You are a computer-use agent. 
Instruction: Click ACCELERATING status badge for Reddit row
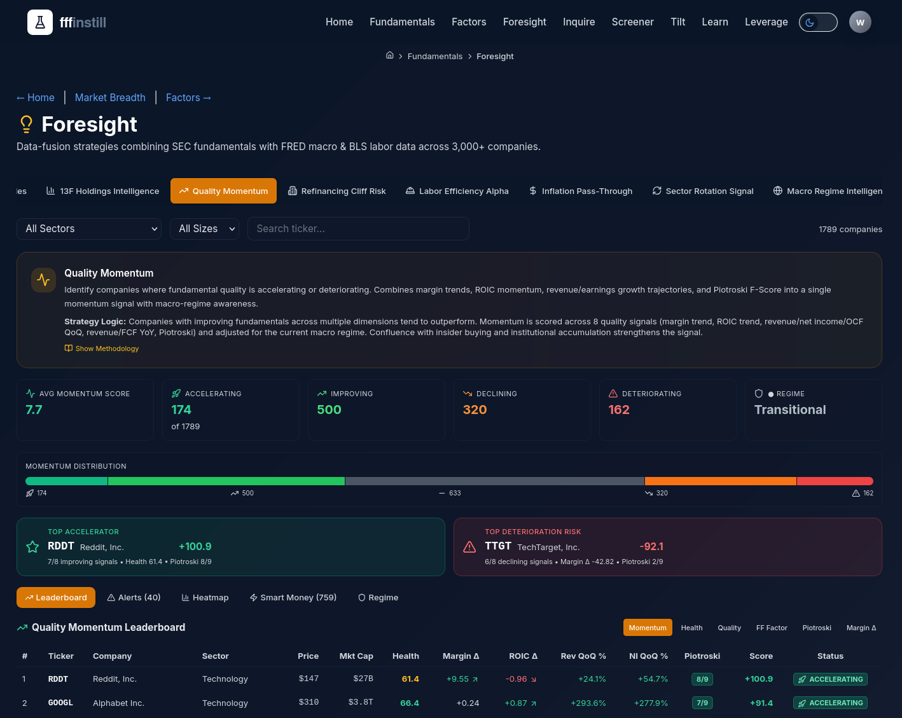830,679
